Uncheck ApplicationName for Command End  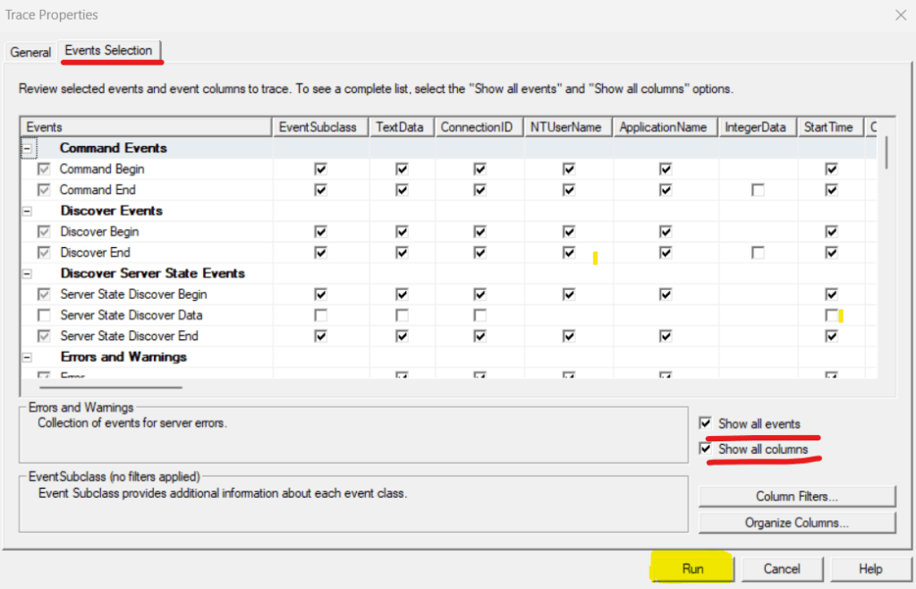tap(665, 190)
